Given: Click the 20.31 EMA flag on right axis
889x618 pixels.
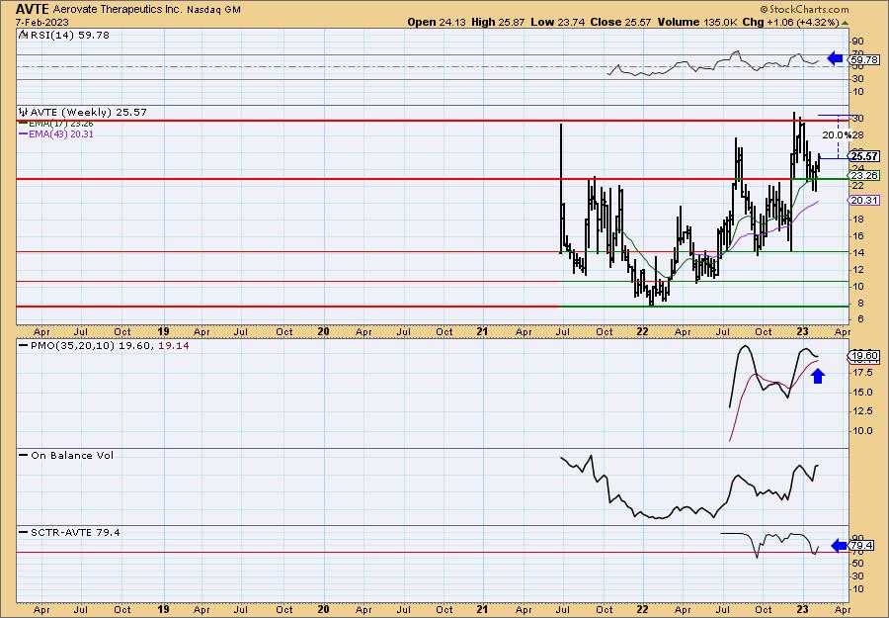Looking at the screenshot, I should pos(864,201).
